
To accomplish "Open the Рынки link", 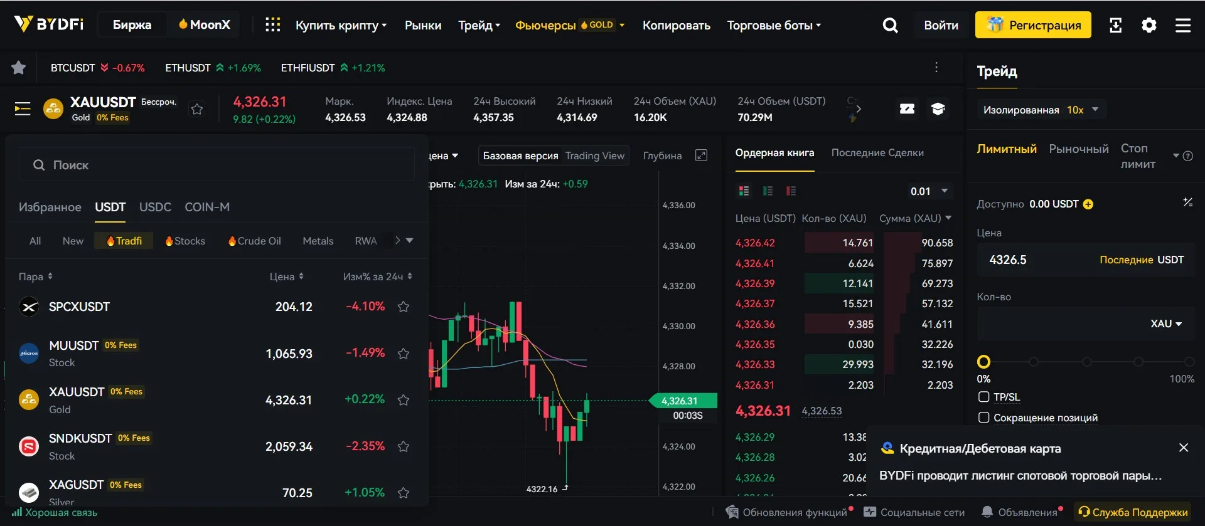I will [x=423, y=25].
